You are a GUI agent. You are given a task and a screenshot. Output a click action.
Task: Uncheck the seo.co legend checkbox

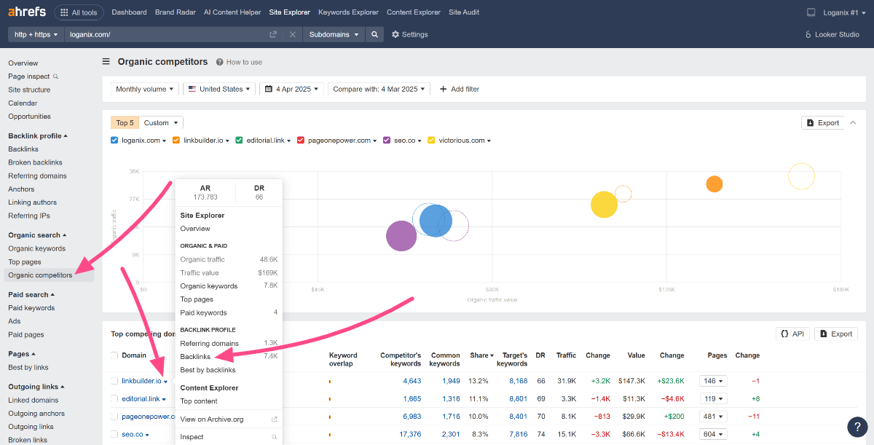387,141
